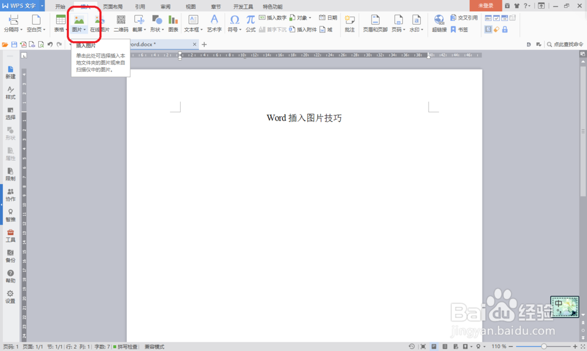Select web layout view button in status bar
This screenshot has width=587, height=351.
click(456, 346)
